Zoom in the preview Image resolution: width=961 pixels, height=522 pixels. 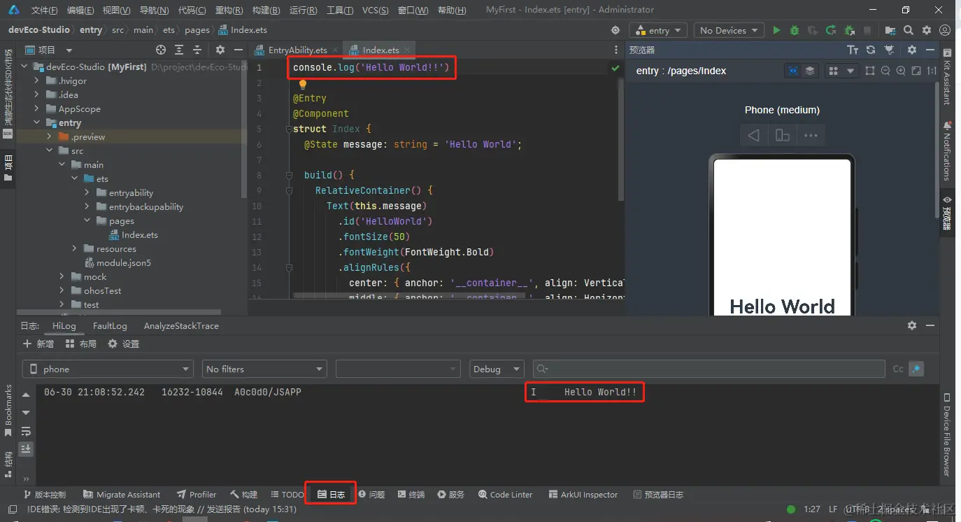[901, 71]
